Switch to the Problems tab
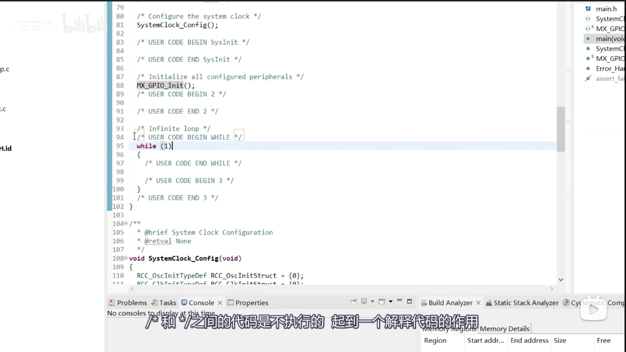 (x=128, y=303)
